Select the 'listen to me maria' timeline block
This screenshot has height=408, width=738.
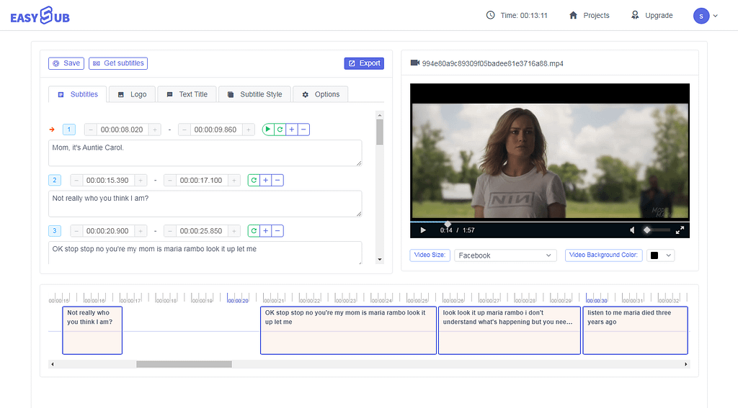[636, 330]
